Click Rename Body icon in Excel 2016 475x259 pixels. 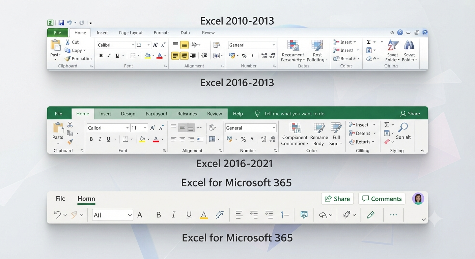click(x=319, y=128)
